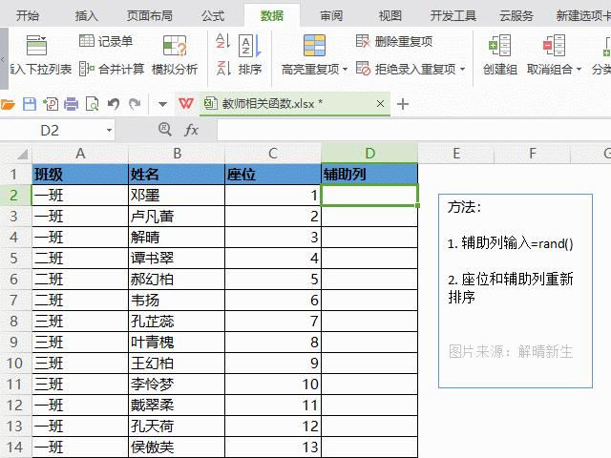Expand the 高亮重复项 dropdown arrow

point(345,70)
